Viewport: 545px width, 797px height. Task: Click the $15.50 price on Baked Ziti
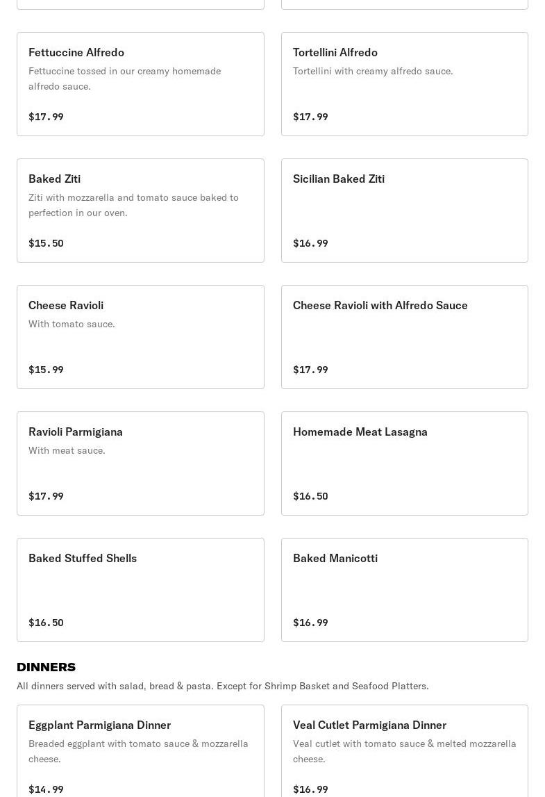tap(46, 243)
